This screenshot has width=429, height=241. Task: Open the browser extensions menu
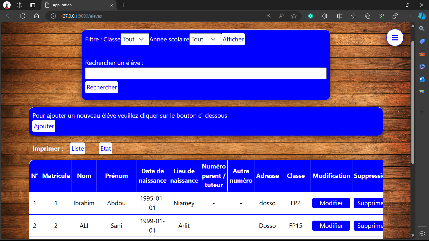point(325,16)
